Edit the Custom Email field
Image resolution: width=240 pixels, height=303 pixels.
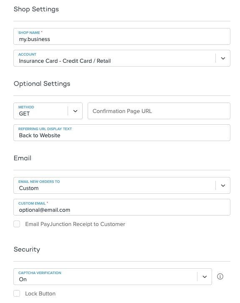click(x=122, y=207)
